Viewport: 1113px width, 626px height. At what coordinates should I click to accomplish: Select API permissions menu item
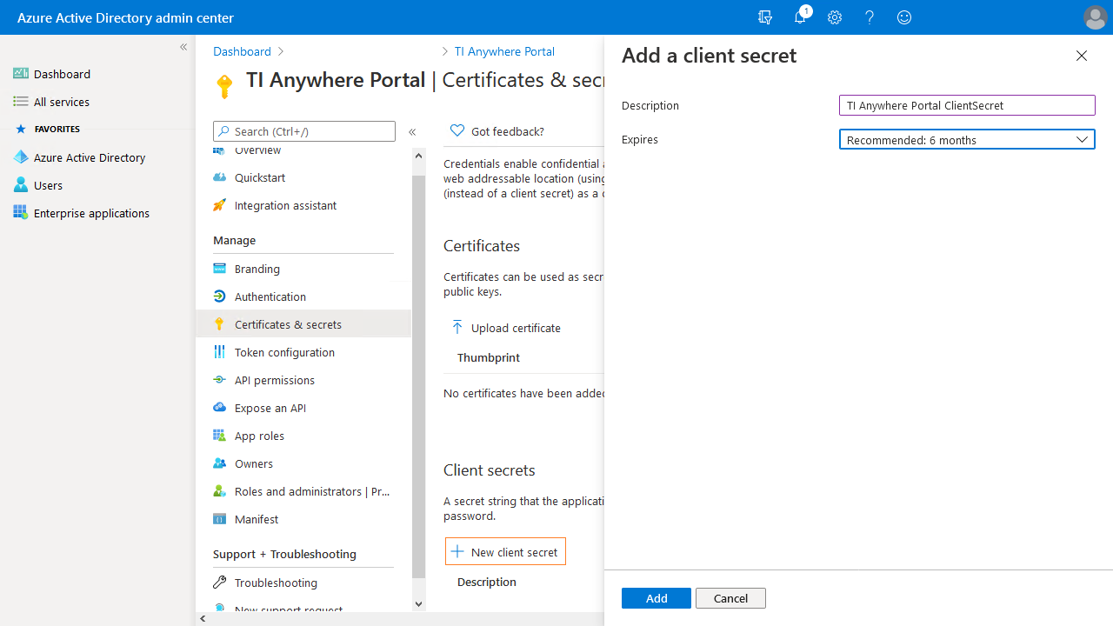pyautogui.click(x=274, y=380)
